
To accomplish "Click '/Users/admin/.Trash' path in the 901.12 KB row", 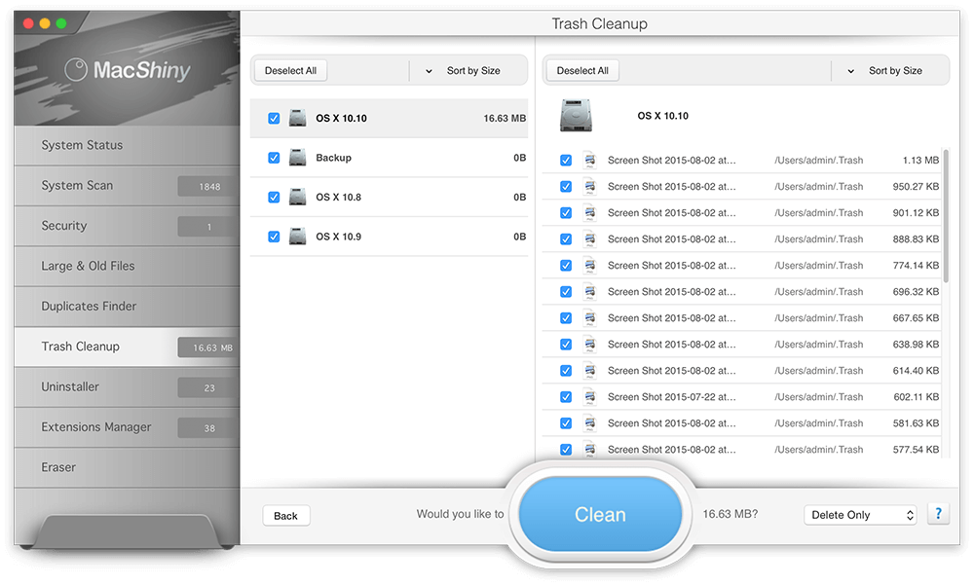I will click(x=819, y=213).
